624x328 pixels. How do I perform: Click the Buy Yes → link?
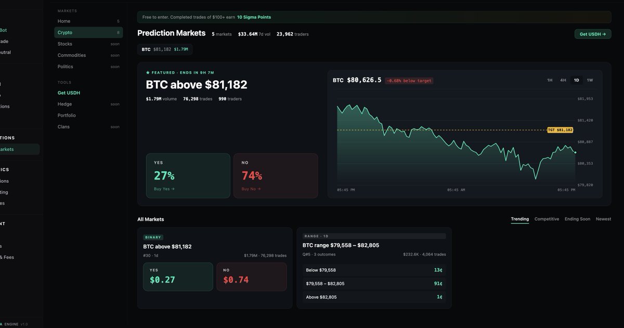point(164,189)
